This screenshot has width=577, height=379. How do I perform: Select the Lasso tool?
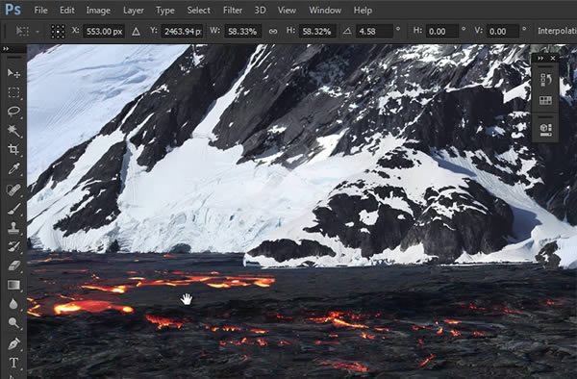[x=13, y=112]
